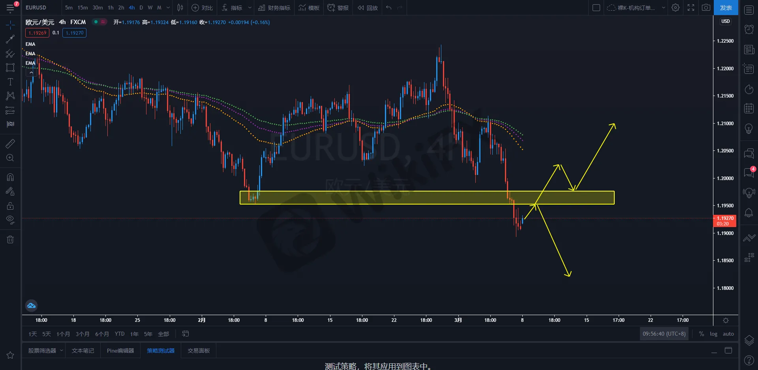Toggle stay in drawing mode
The height and width of the screenshot is (370, 758).
tap(10, 192)
